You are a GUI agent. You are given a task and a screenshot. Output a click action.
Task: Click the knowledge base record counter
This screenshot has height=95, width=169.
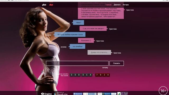81,75
